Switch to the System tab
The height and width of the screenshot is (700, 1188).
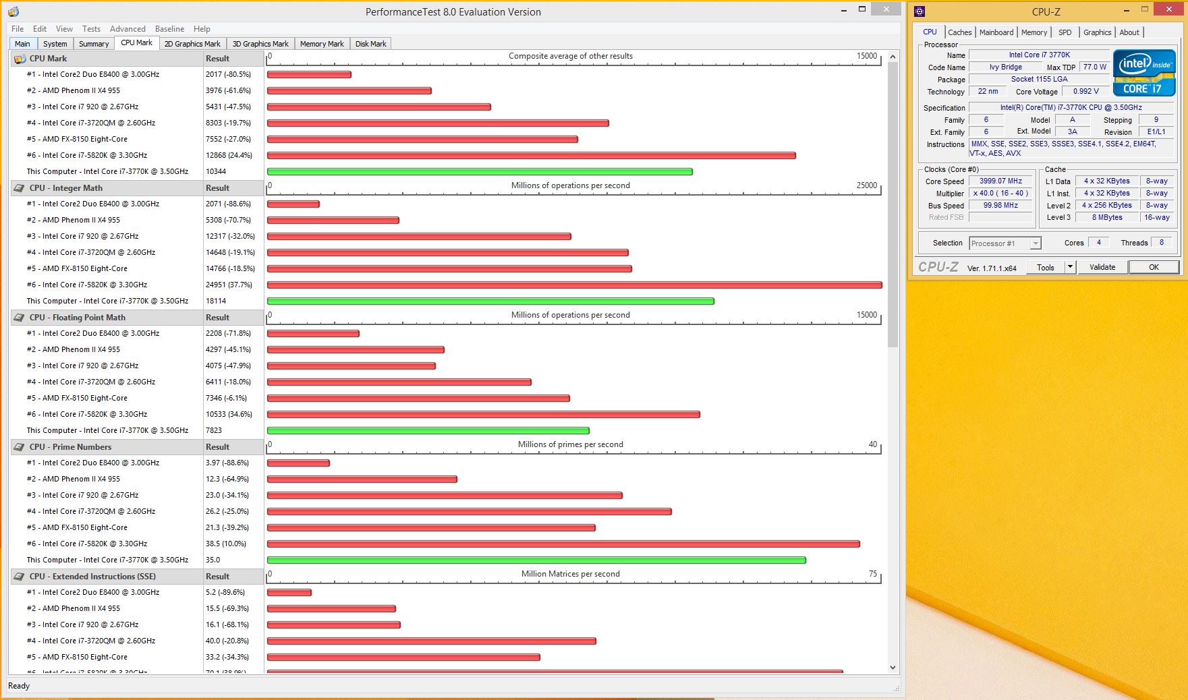click(55, 44)
